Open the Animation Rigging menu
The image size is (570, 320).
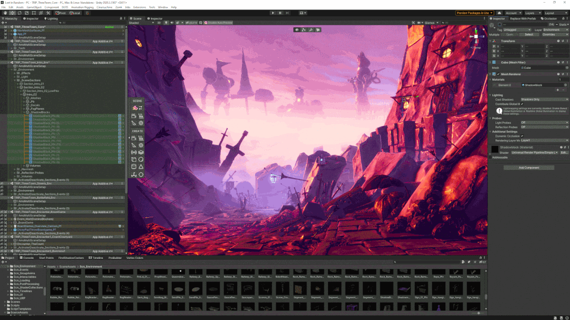tap(82, 7)
